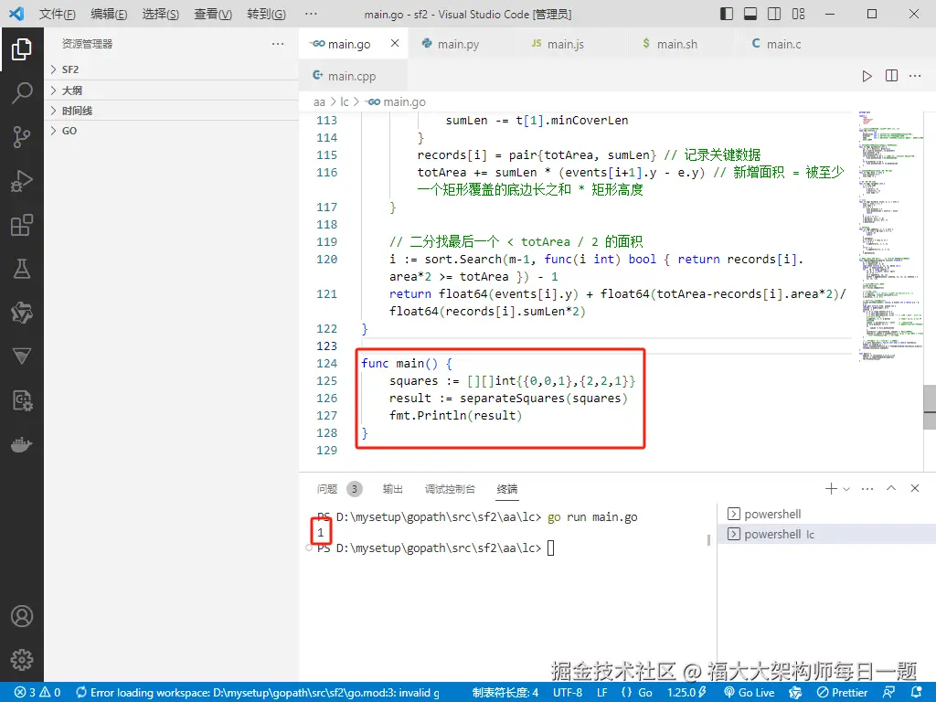Open the Extensions view
936x702 pixels.
[22, 225]
